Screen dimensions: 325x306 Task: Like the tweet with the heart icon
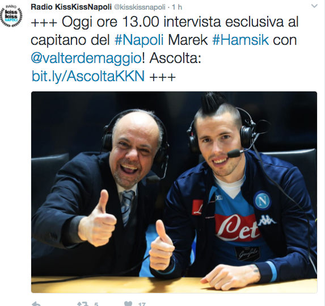point(128,304)
